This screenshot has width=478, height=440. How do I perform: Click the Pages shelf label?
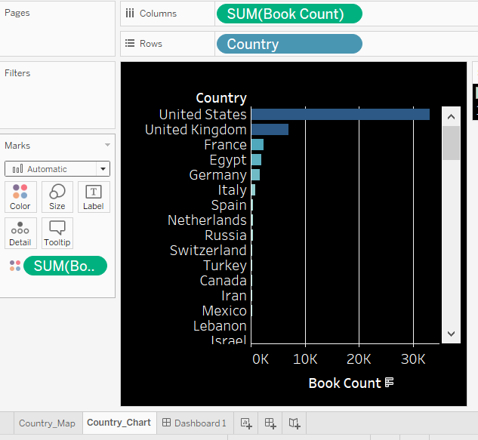(x=17, y=13)
